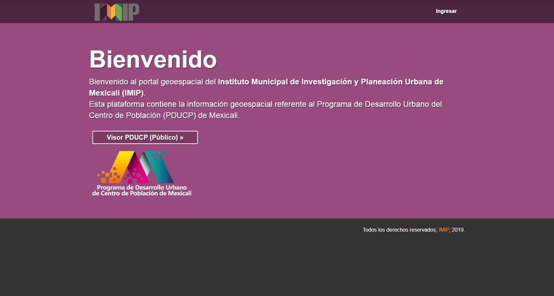Click the Programa de Desarrollo Urbano logo image
This screenshot has width=554, height=296.
pos(142,173)
